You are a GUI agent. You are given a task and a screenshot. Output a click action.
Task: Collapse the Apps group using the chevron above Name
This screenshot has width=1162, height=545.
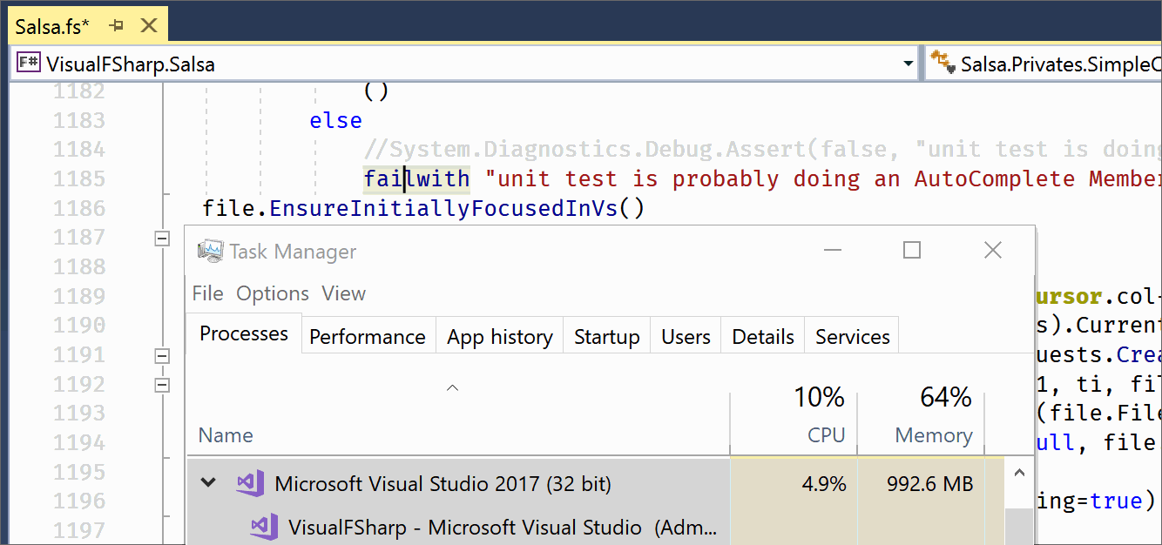[452, 387]
